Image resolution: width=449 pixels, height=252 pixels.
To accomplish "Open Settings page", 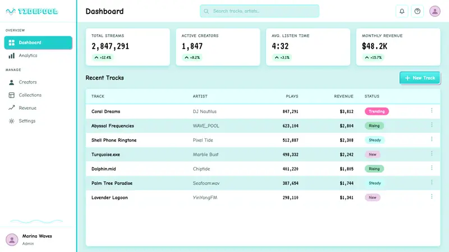I will pos(38,121).
